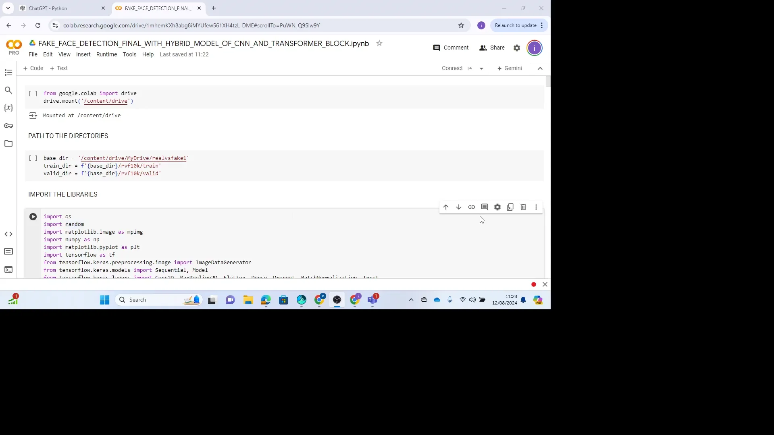This screenshot has width=774, height=435.
Task: Open the variables inspector panel
Action: (8, 108)
